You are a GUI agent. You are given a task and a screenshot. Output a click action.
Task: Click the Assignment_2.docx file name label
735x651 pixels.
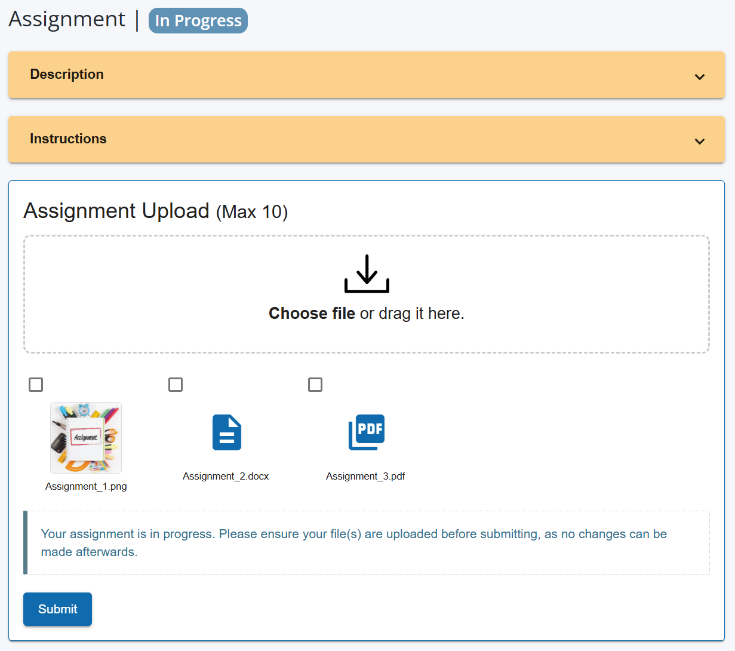226,476
